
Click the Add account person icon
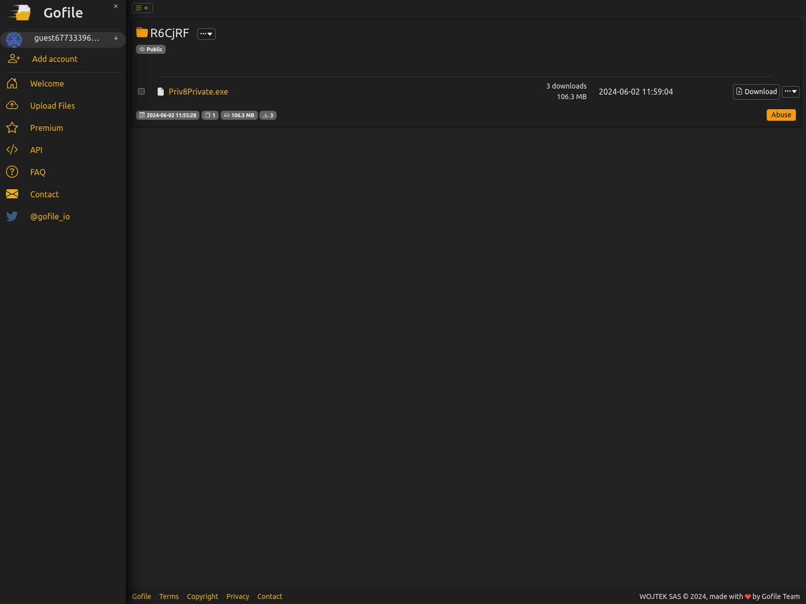pyautogui.click(x=14, y=59)
